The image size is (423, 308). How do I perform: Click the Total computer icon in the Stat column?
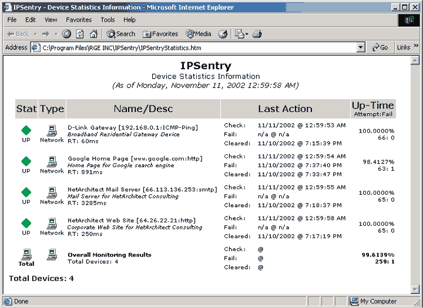(x=26, y=254)
